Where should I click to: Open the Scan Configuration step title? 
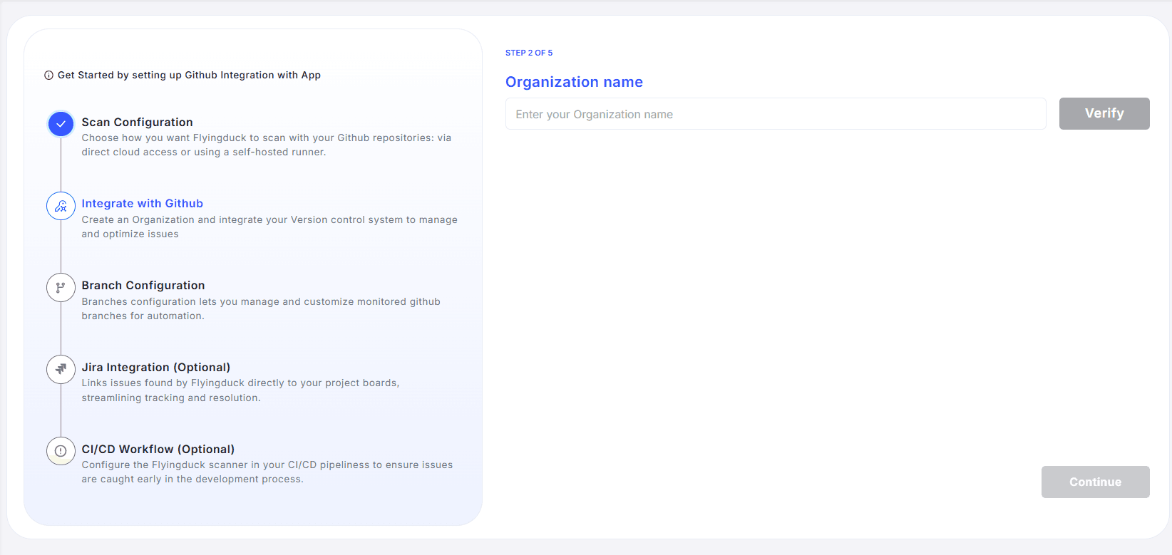[137, 123]
